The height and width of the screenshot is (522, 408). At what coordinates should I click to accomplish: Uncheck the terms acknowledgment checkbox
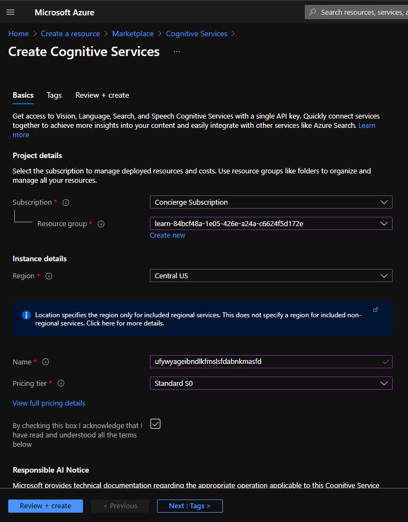pos(155,423)
